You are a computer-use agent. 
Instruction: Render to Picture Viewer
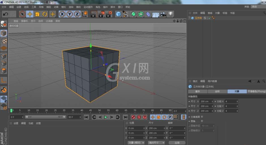click(101, 14)
